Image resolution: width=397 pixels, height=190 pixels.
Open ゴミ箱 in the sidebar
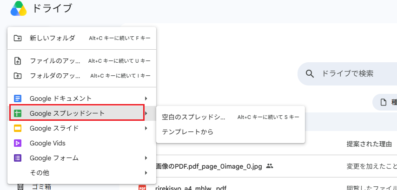pos(41,187)
